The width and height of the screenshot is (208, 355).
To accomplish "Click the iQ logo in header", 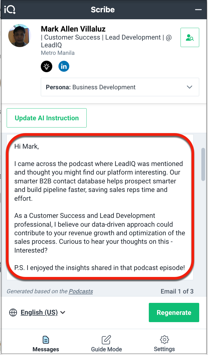I will click(x=10, y=10).
